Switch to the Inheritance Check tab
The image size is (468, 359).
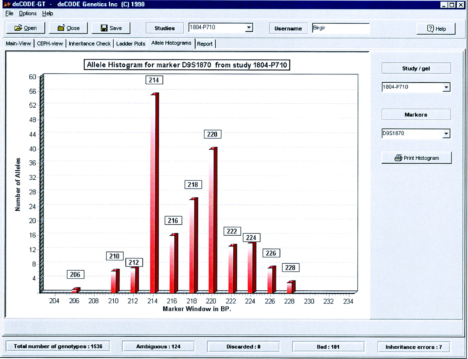(90, 44)
